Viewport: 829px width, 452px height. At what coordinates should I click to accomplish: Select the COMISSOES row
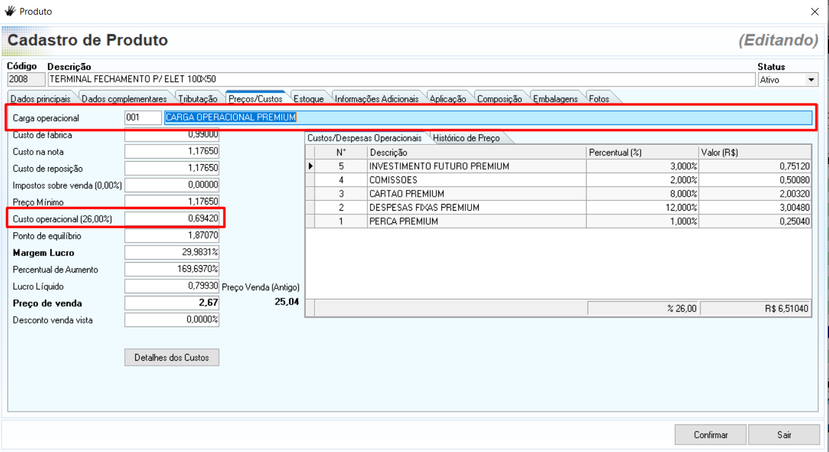(558, 180)
